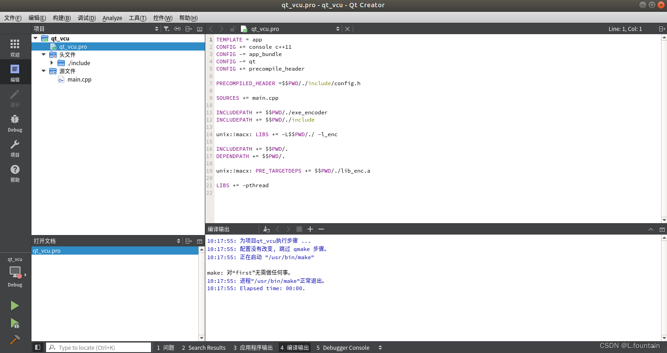Toggle the left sidebar visibility

pyautogui.click(x=38, y=347)
